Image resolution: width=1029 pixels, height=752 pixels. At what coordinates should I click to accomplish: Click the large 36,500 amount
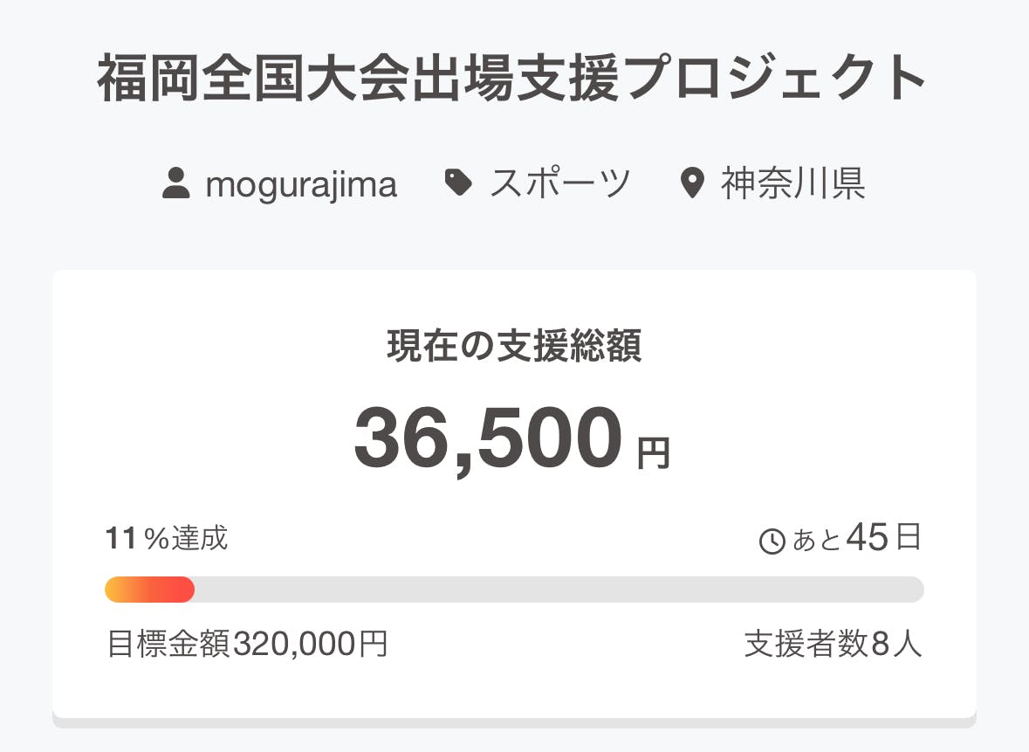click(488, 438)
